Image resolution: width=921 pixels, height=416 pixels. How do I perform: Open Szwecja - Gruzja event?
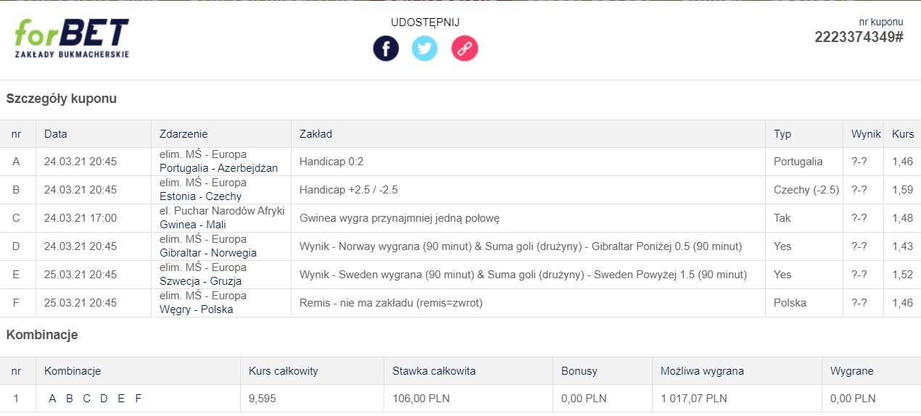point(200,281)
